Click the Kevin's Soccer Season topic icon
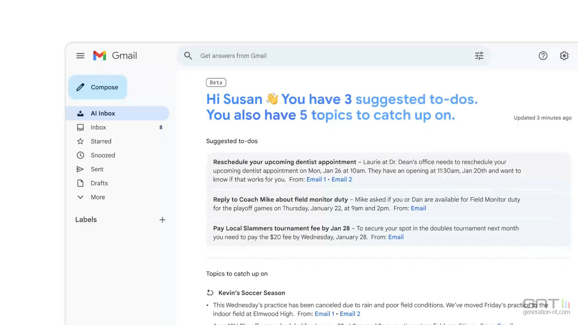578x325 pixels. [210, 292]
